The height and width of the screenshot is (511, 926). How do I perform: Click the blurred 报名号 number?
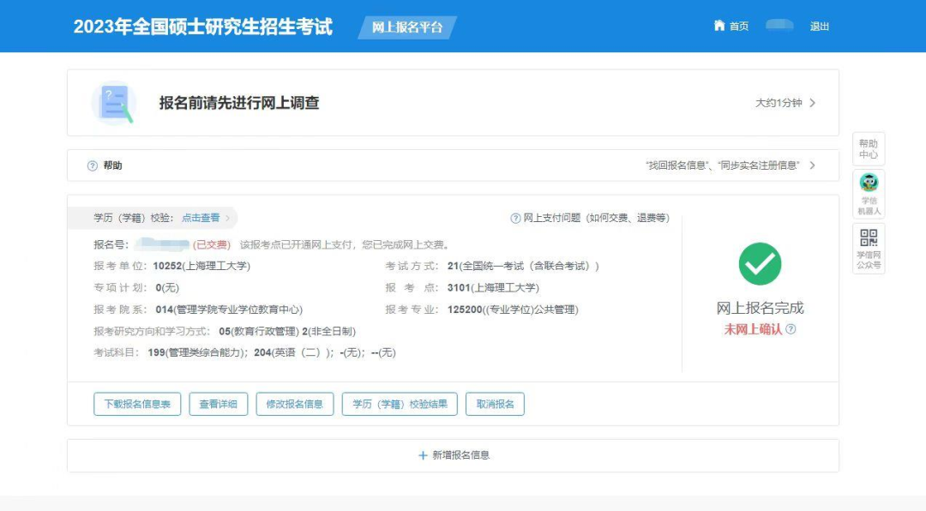[162, 244]
